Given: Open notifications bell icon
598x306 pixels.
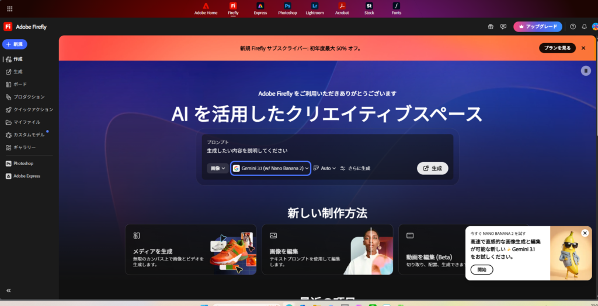Looking at the screenshot, I should [584, 27].
